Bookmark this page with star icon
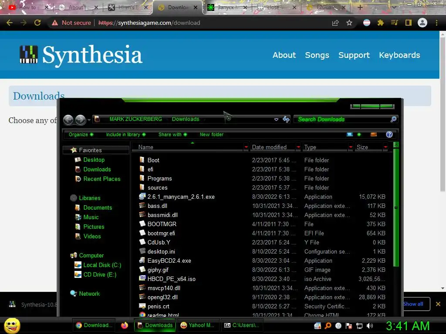Viewport: 446px width, 334px height. coord(349,23)
